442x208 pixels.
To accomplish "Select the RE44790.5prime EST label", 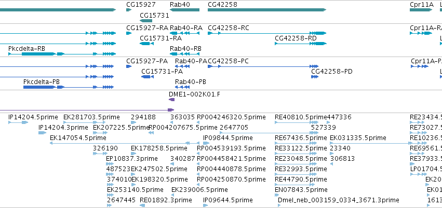I will [301, 179].
